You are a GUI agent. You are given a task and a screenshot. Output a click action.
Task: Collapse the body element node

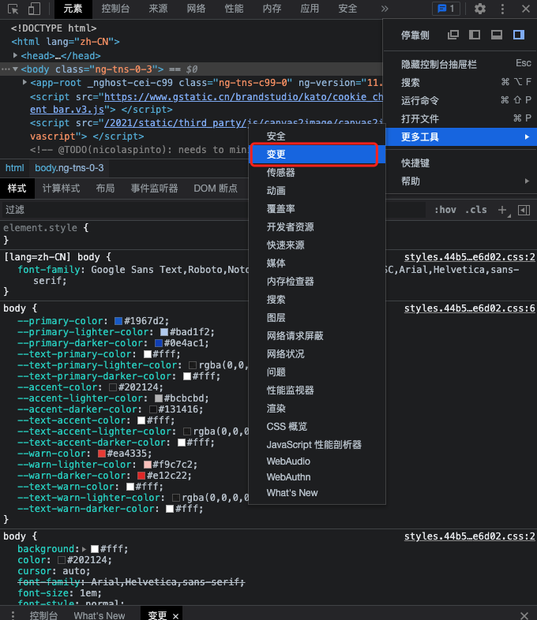click(16, 69)
